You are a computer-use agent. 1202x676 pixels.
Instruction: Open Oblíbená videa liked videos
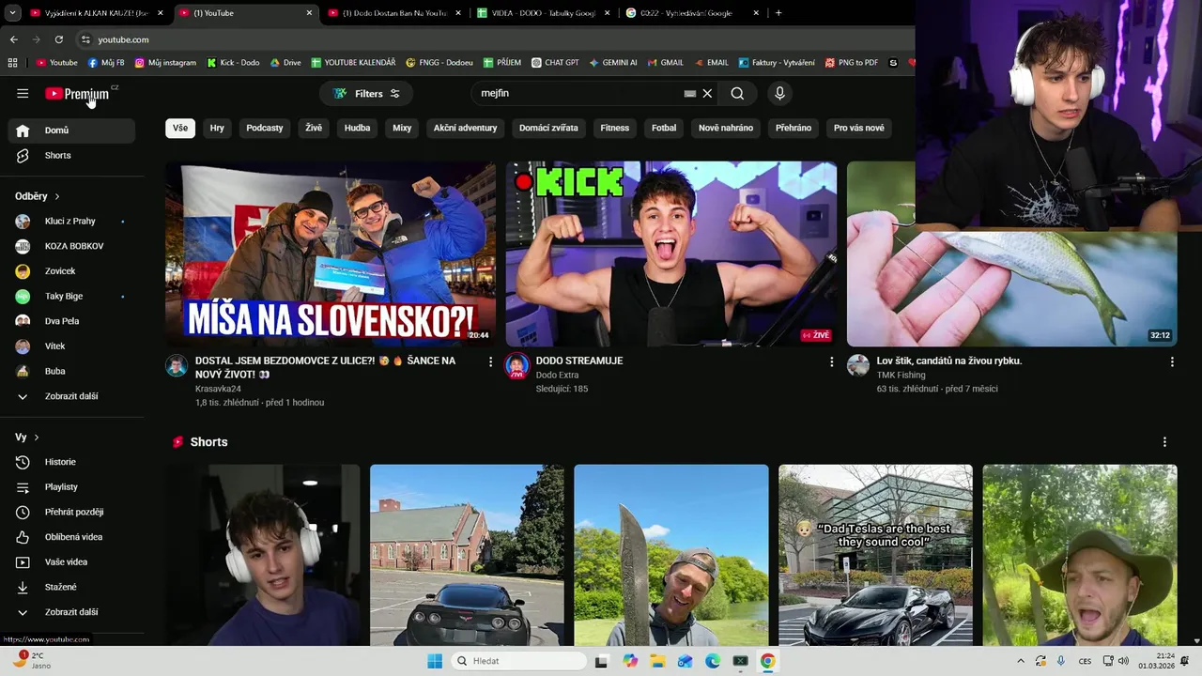click(71, 537)
